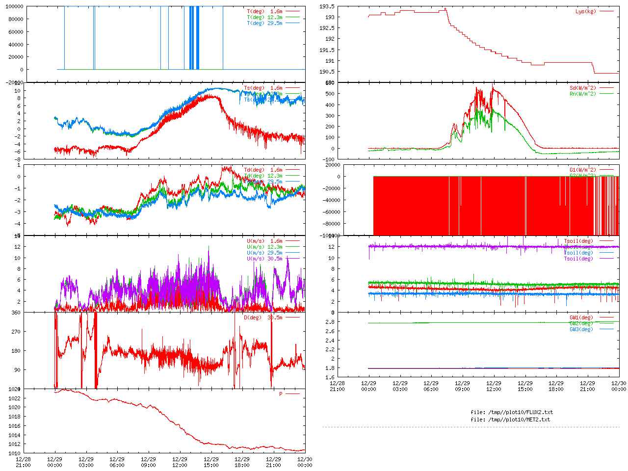Click the green line sample beside 'Rn(W/m^2)'

[606, 94]
